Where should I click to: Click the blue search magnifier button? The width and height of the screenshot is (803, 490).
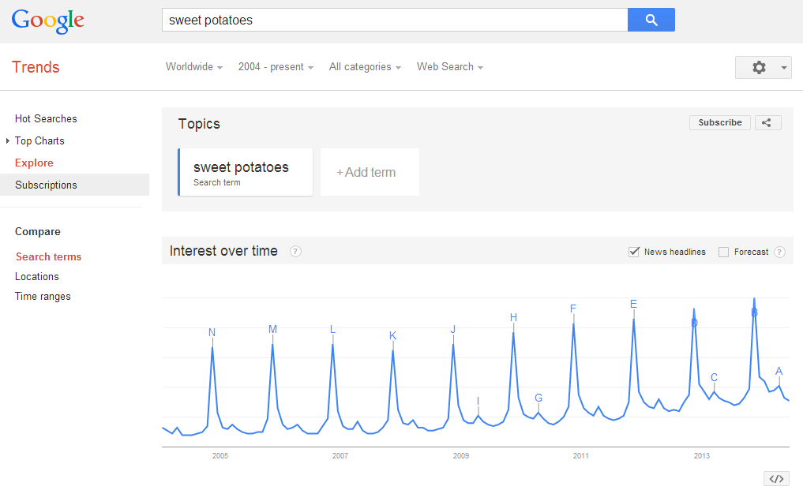point(651,20)
